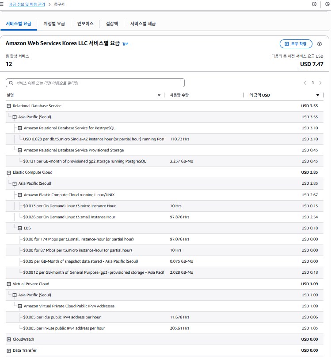Click USD 2.85 amount for Elastic Compute Cloud
Viewport: 331px width, 357px height.
[309, 172]
